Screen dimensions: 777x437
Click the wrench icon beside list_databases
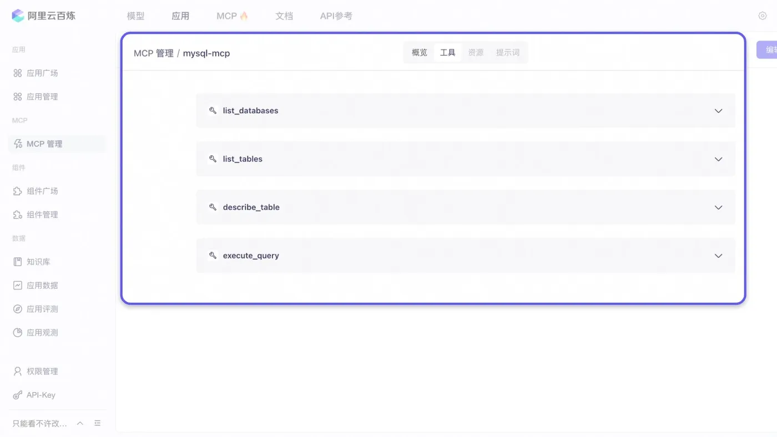pyautogui.click(x=213, y=110)
